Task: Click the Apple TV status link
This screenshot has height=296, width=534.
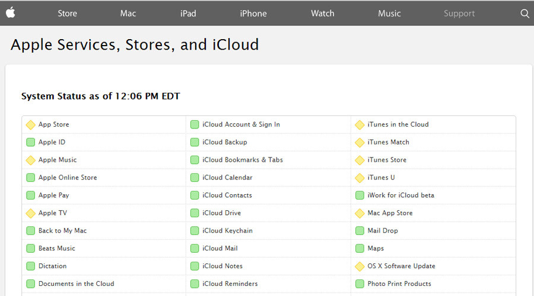Action: (x=53, y=213)
